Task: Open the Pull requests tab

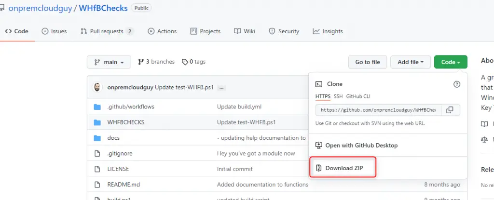Action: [x=107, y=31]
